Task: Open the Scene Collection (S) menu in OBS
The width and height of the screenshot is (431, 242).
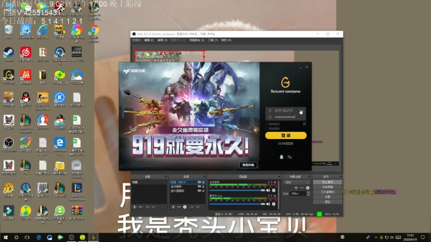Action: coord(197,40)
